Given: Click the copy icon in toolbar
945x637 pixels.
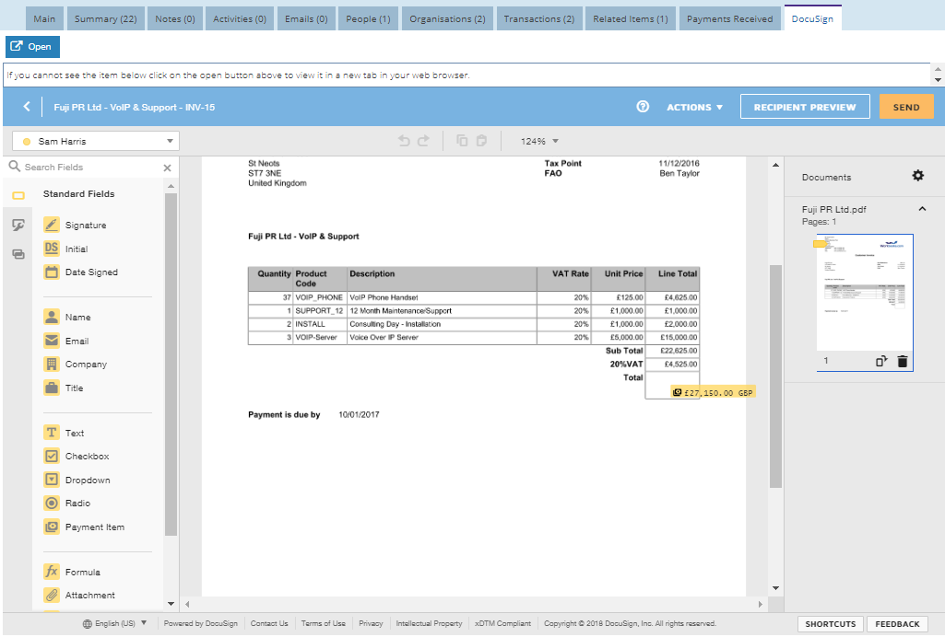Looking at the screenshot, I should click(462, 141).
